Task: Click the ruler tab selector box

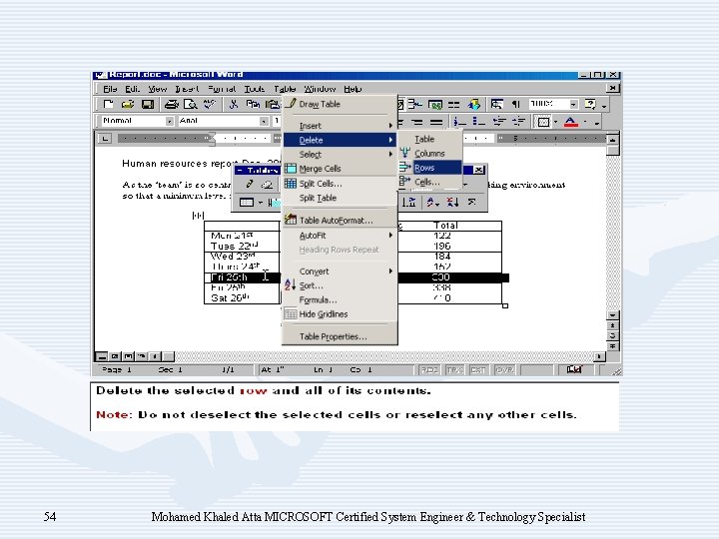Action: click(105, 139)
